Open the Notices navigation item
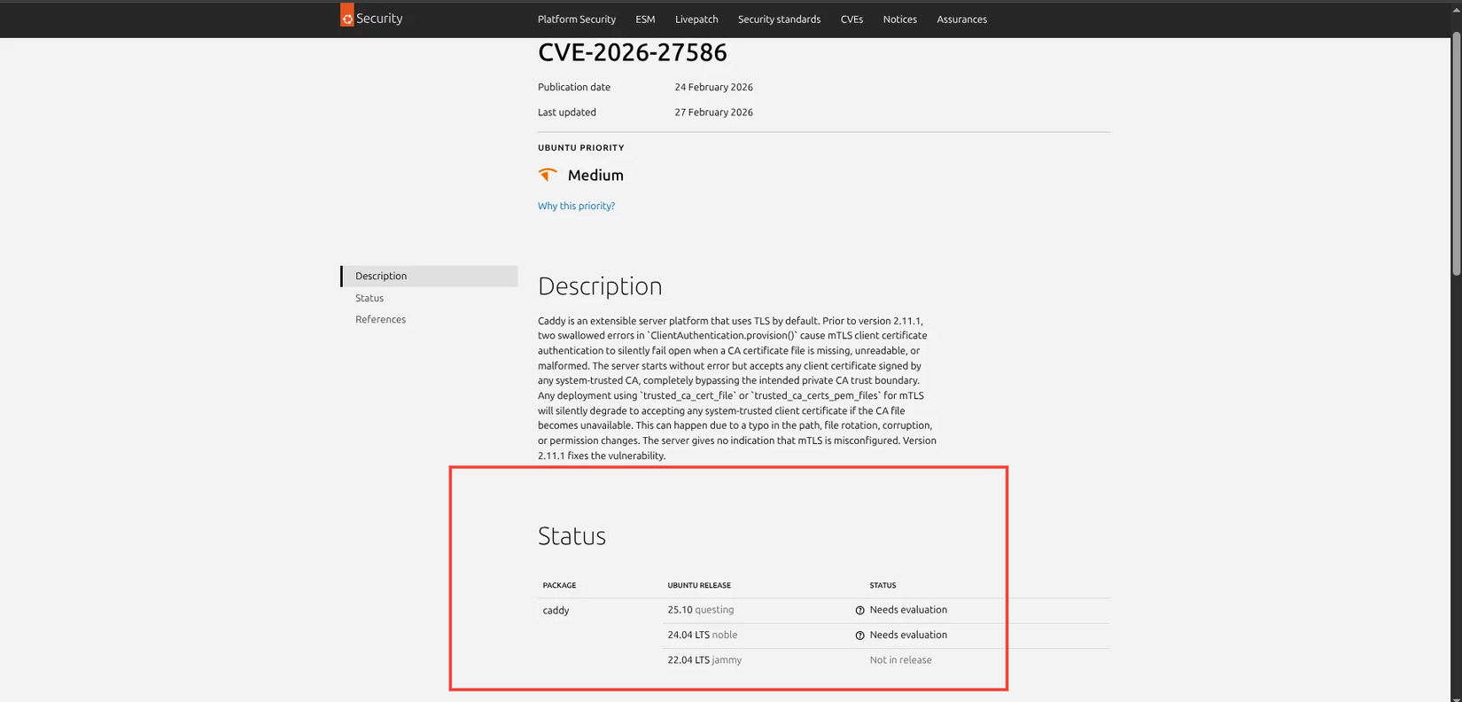1462x702 pixels. point(899,19)
